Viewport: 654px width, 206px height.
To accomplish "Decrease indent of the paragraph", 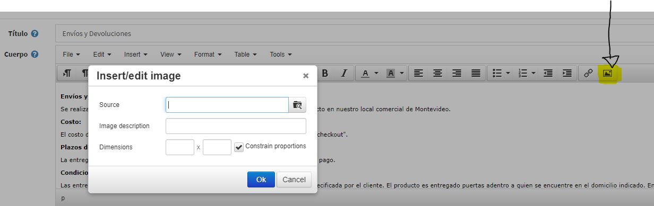I will coord(548,74).
